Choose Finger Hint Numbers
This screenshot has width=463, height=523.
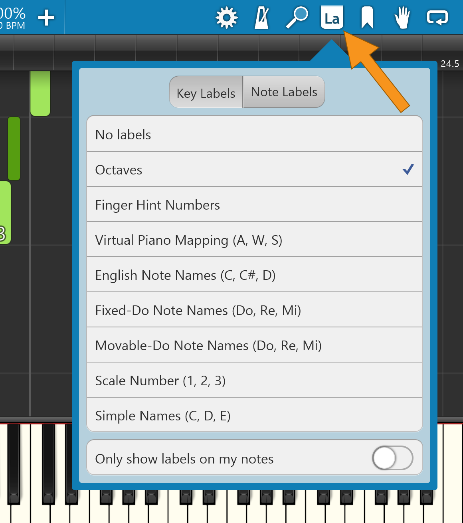click(x=255, y=204)
